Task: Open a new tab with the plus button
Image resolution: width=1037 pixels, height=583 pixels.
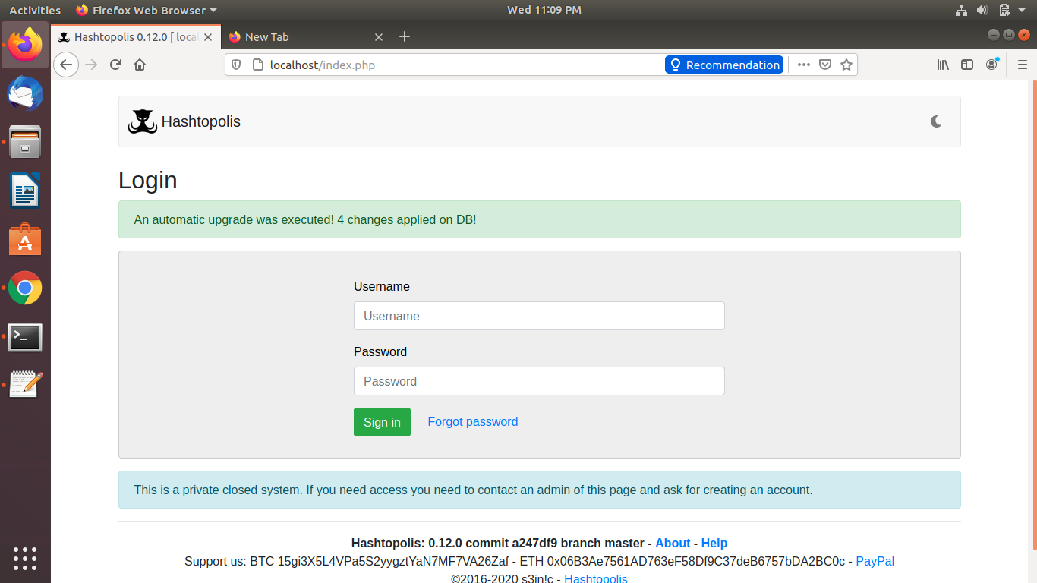Action: click(405, 36)
